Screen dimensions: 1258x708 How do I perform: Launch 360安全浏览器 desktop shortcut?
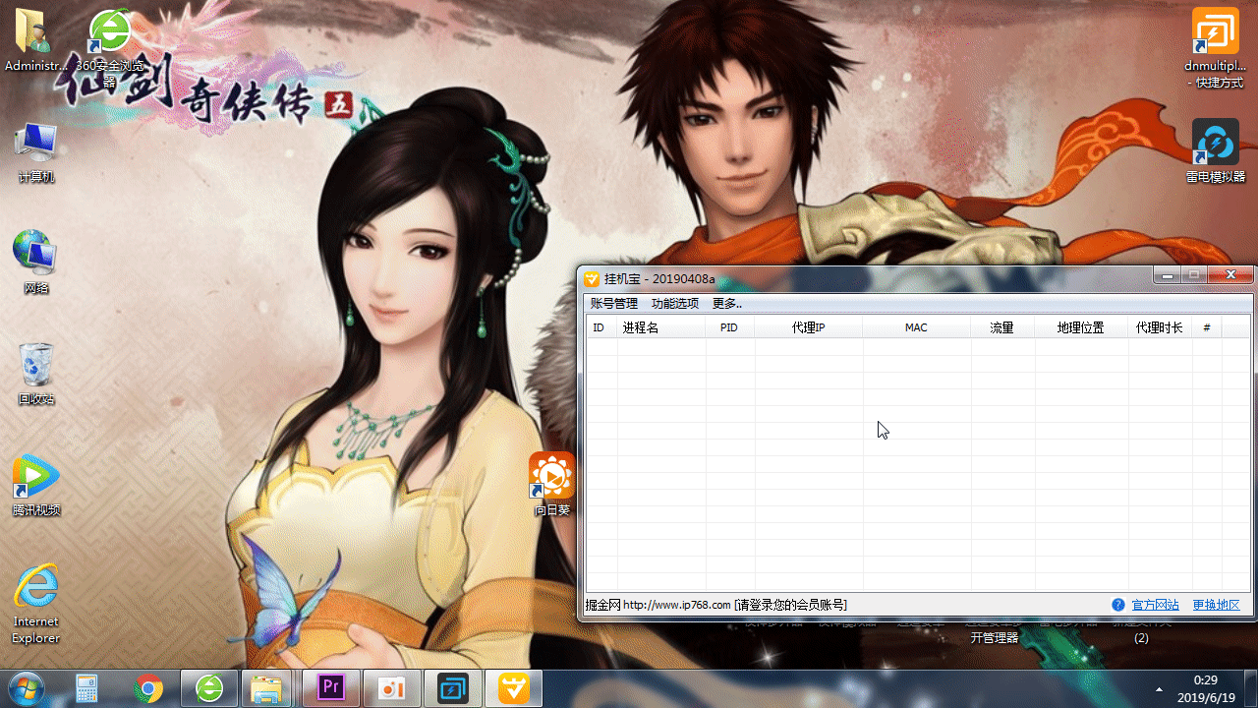[109, 47]
